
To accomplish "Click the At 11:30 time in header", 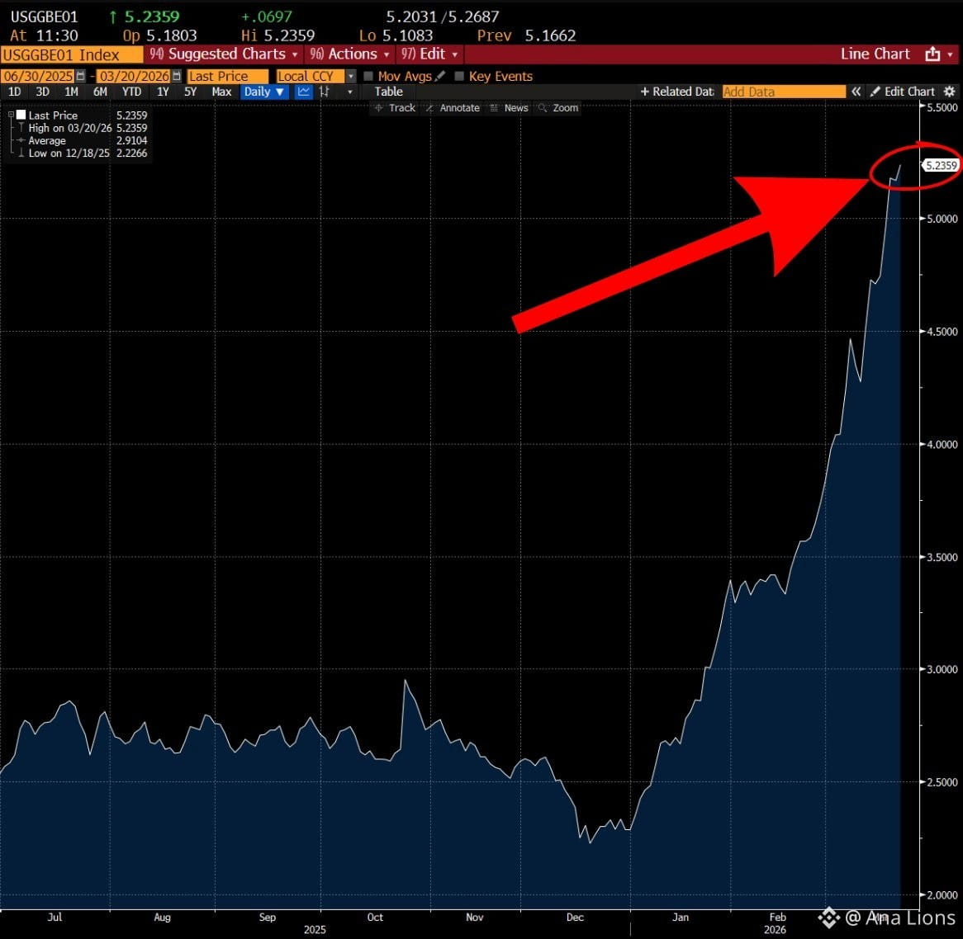I will pos(45,35).
